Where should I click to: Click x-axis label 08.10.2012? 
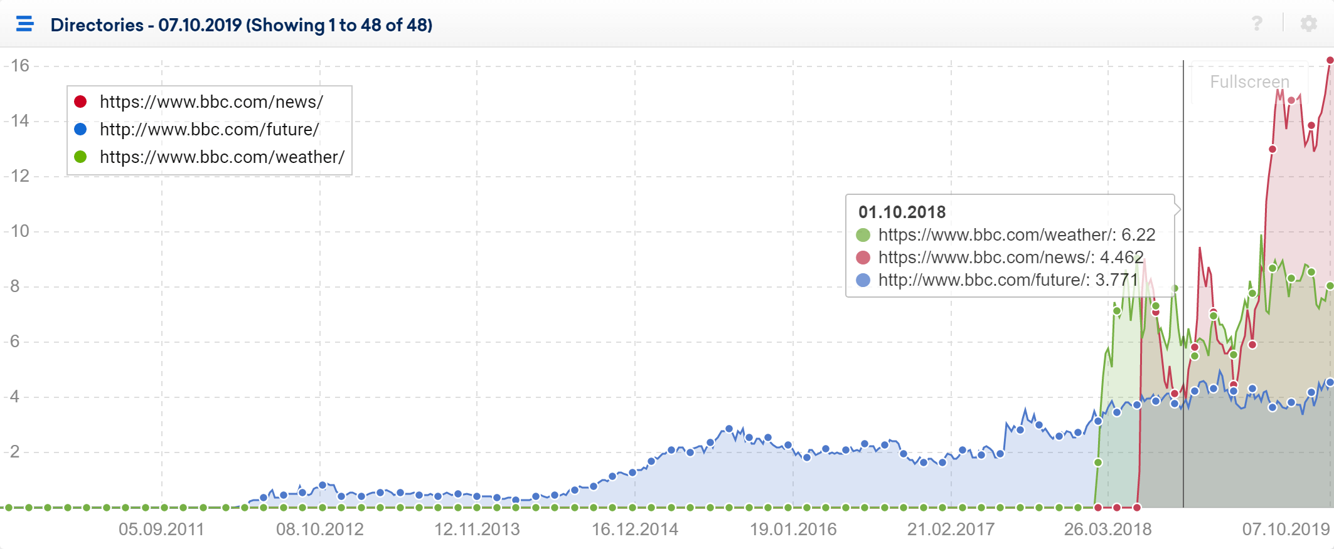pyautogui.click(x=320, y=529)
